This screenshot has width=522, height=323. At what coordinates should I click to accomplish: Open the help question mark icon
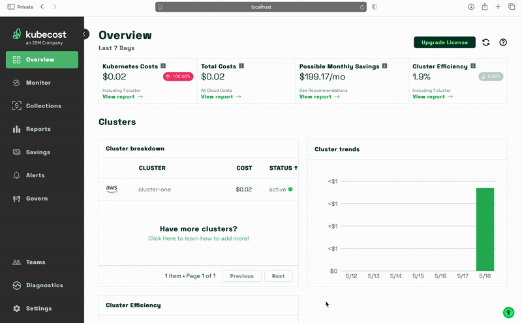(x=503, y=42)
